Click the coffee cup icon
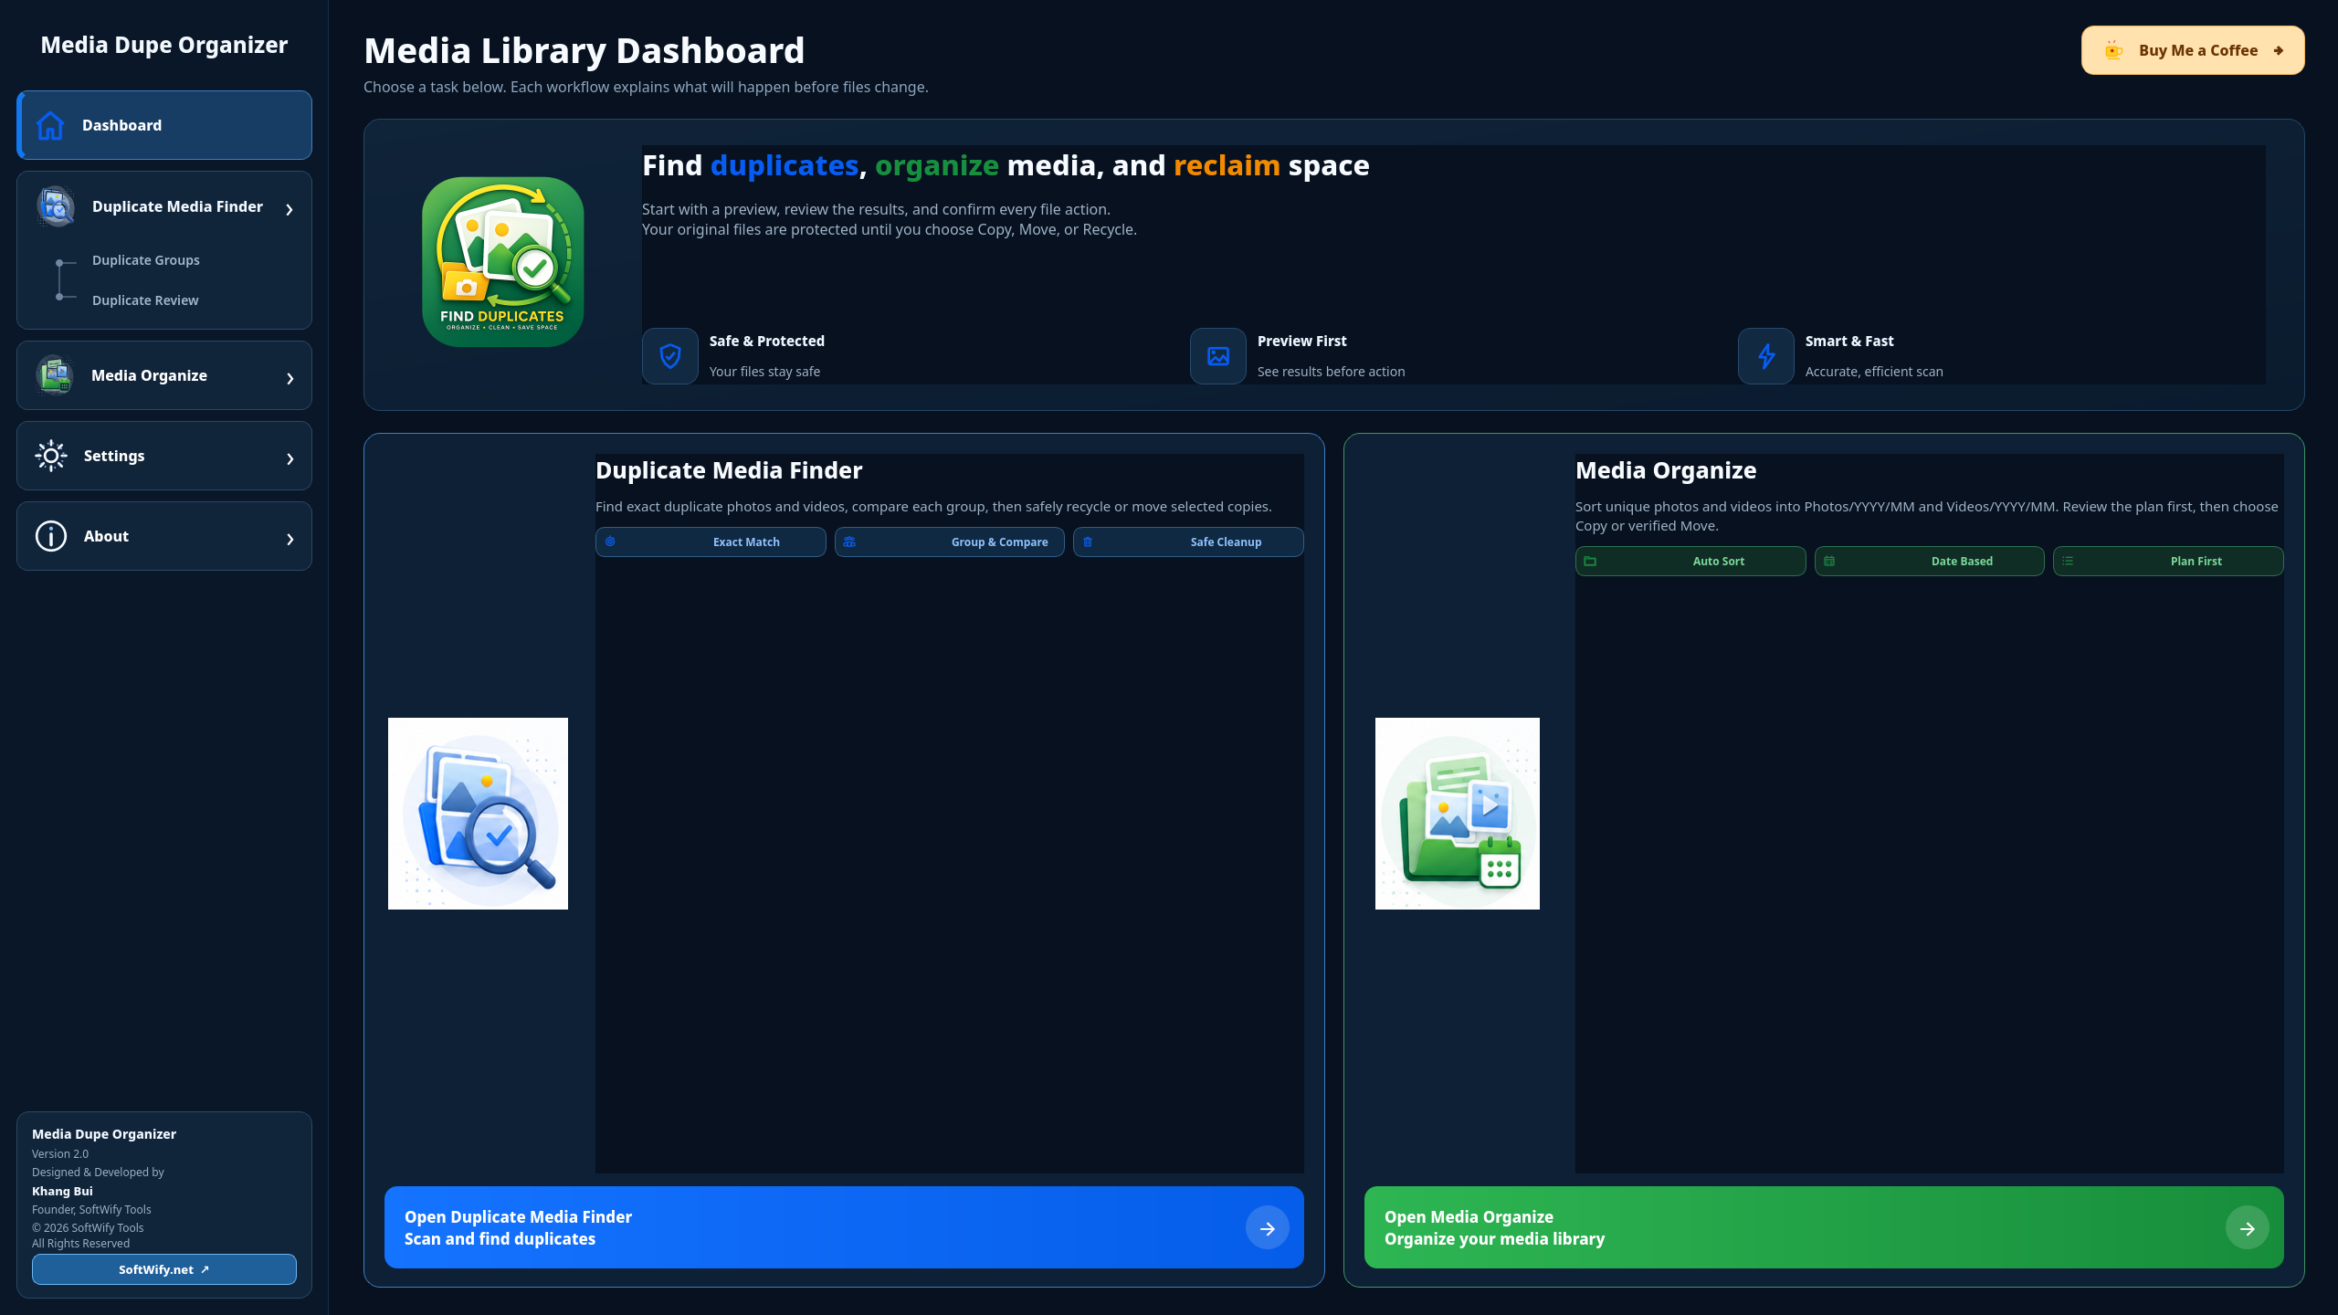 2113,50
